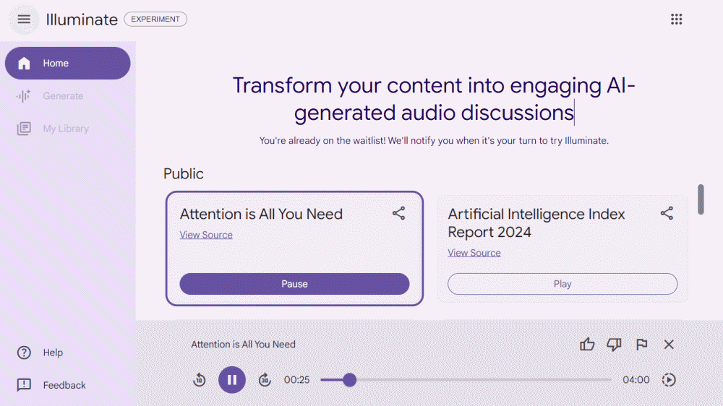Pause playback with the round player button
Screen dimensions: 723x406
(232, 380)
